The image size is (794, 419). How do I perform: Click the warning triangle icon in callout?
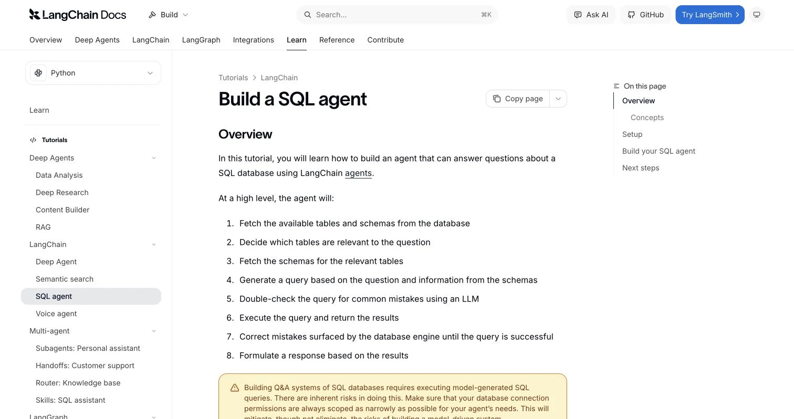pyautogui.click(x=235, y=388)
